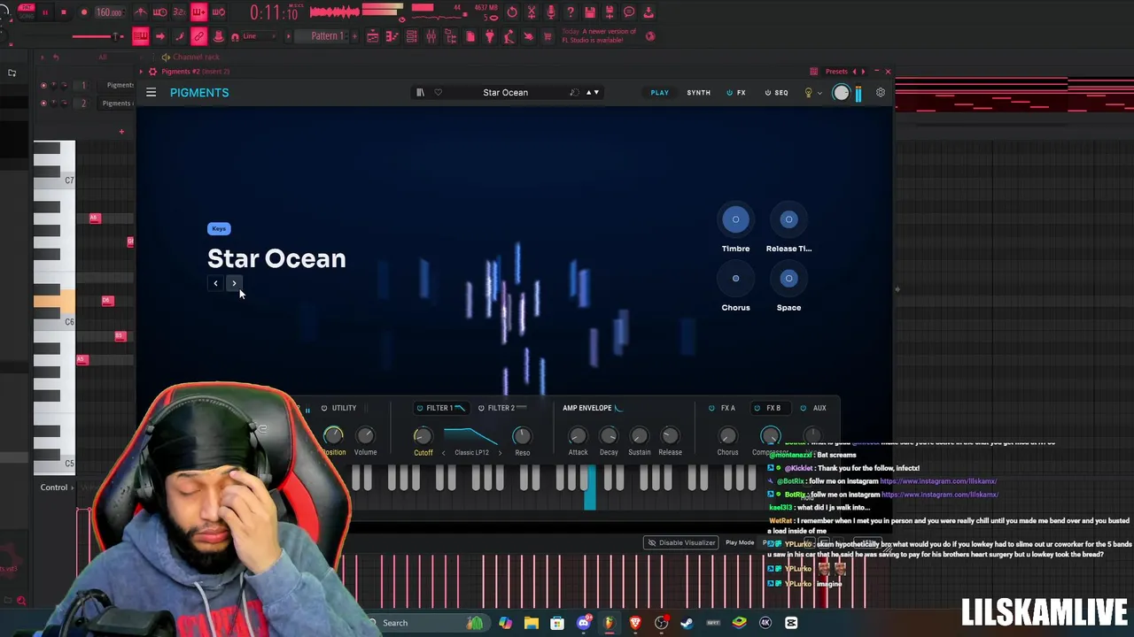This screenshot has height=637, width=1134.
Task: Toggle the FX A power button
Action: [x=711, y=408]
